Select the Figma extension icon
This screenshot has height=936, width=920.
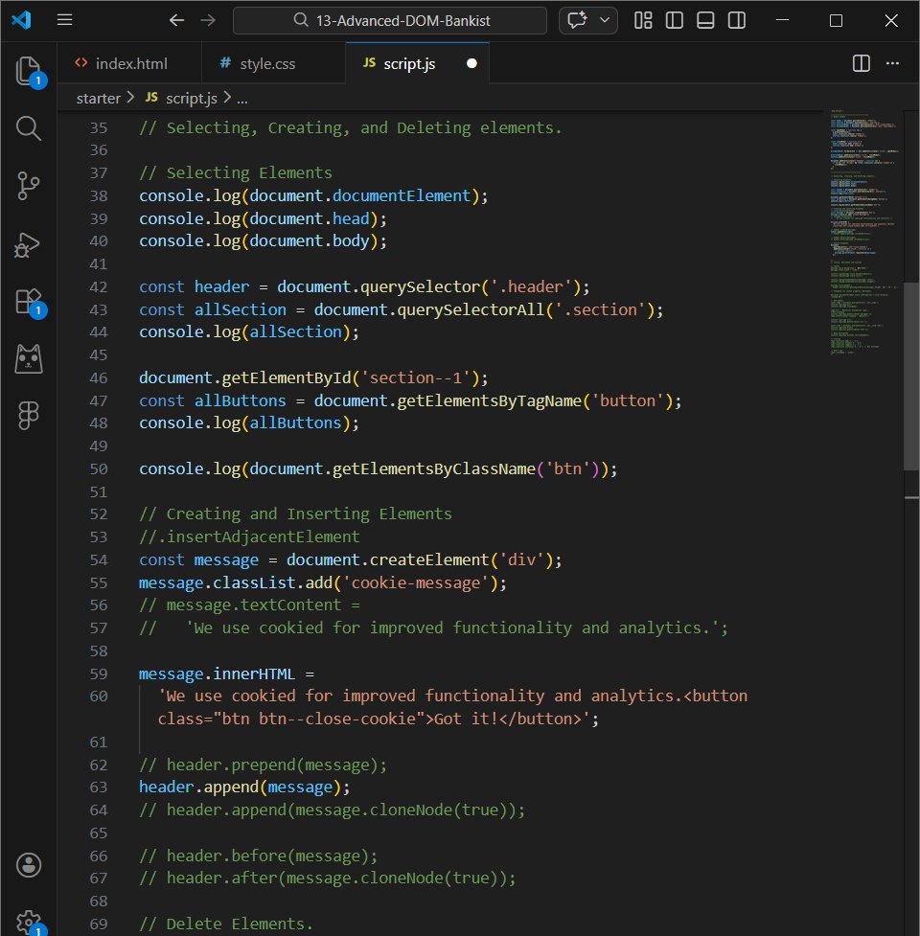click(29, 415)
